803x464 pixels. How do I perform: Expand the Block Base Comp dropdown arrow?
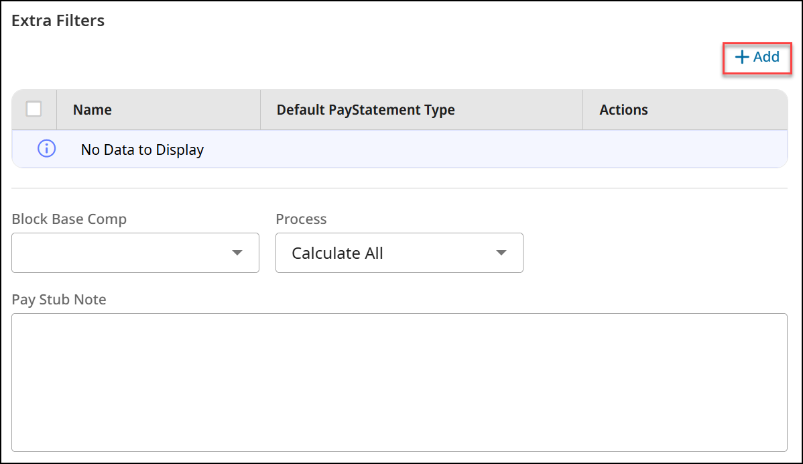(x=237, y=253)
